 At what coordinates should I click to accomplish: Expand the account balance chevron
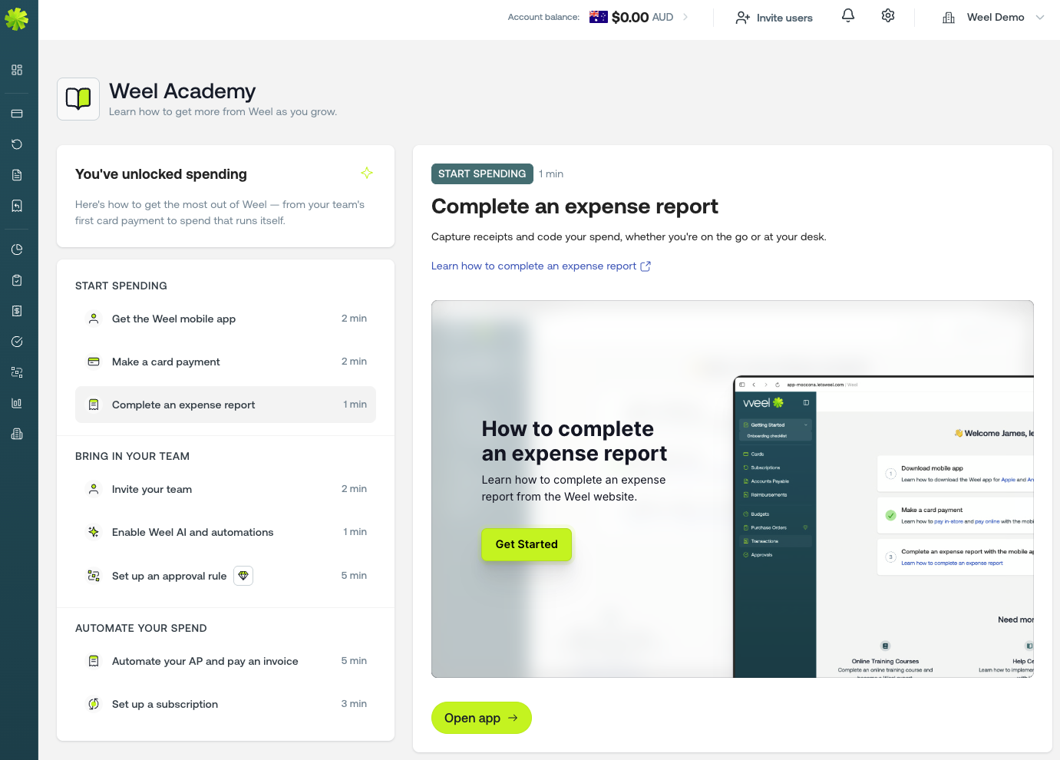(x=685, y=17)
